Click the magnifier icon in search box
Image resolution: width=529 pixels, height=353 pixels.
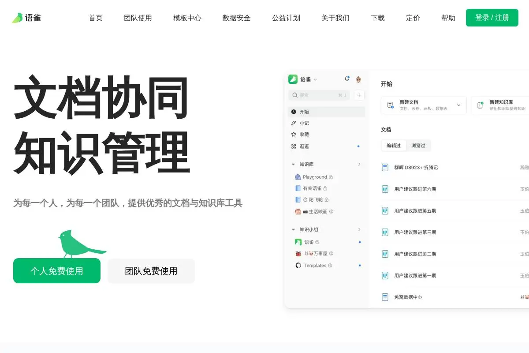[x=294, y=95]
